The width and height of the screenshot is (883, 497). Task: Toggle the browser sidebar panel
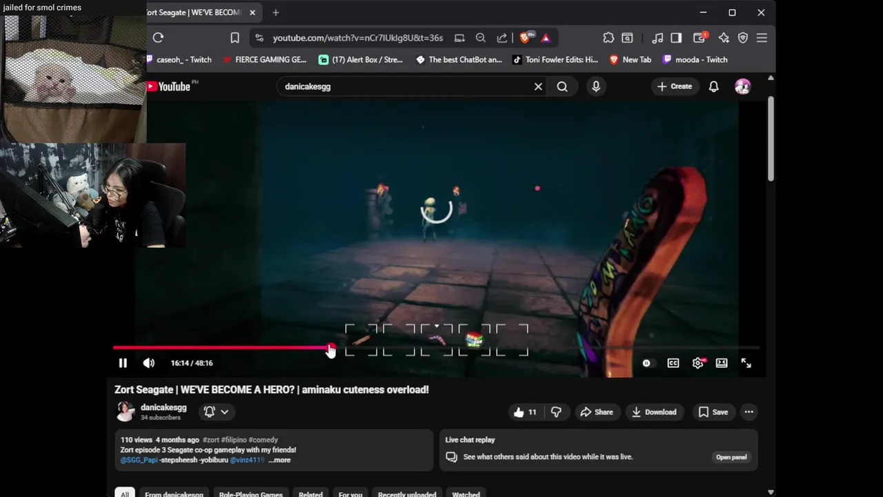[x=676, y=38]
